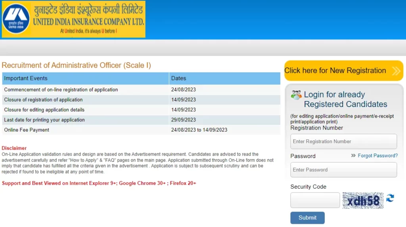Click the United India Insurance Company banner
The width and height of the screenshot is (406, 227).
point(73,19)
